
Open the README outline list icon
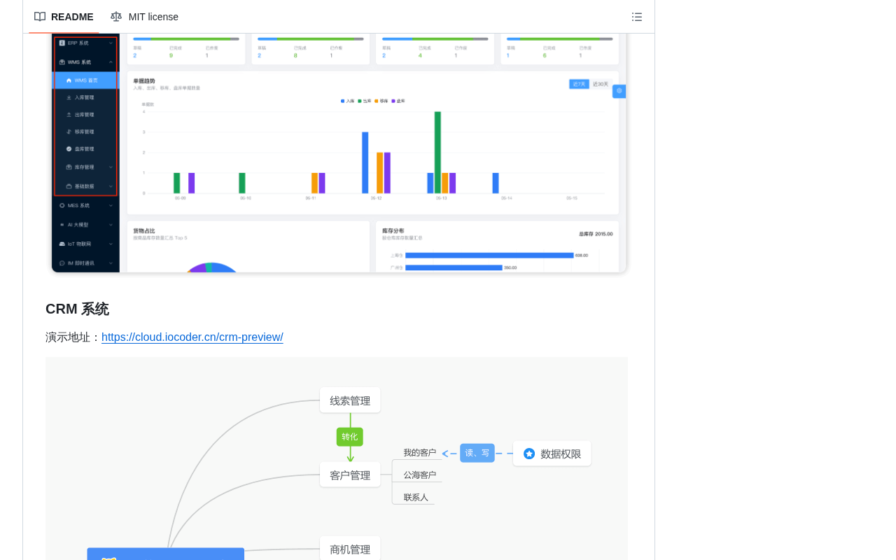[637, 17]
